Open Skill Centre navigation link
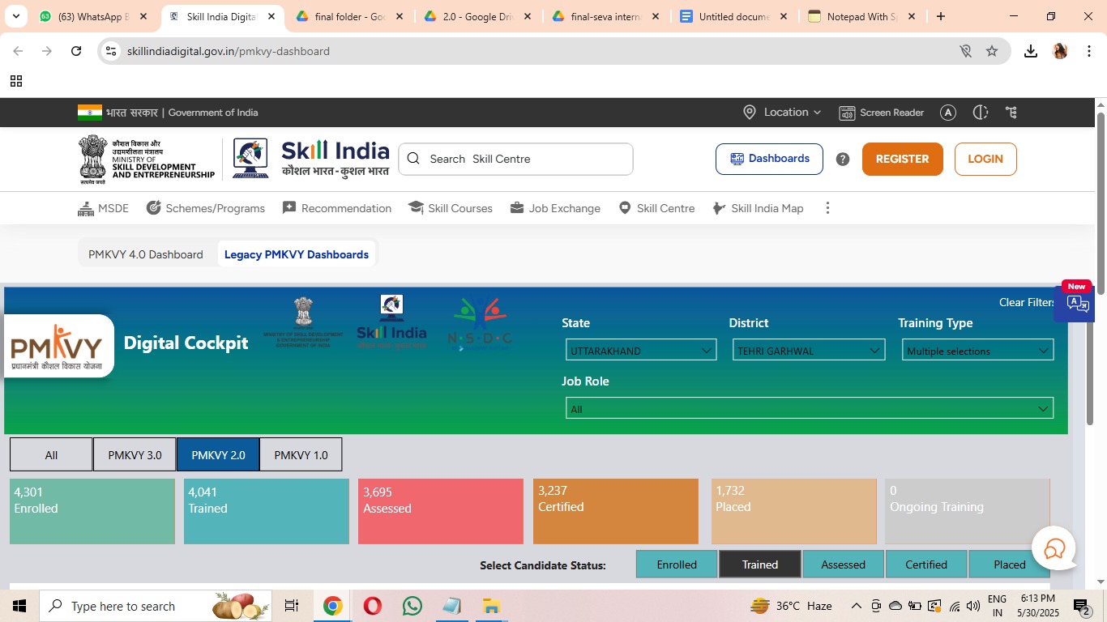 [656, 208]
